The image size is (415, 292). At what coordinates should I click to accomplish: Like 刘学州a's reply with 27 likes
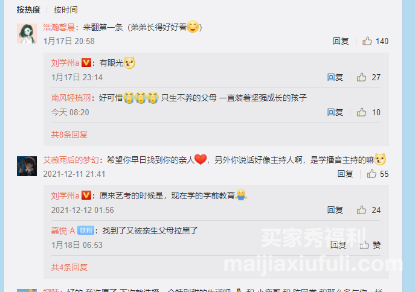[361, 77]
